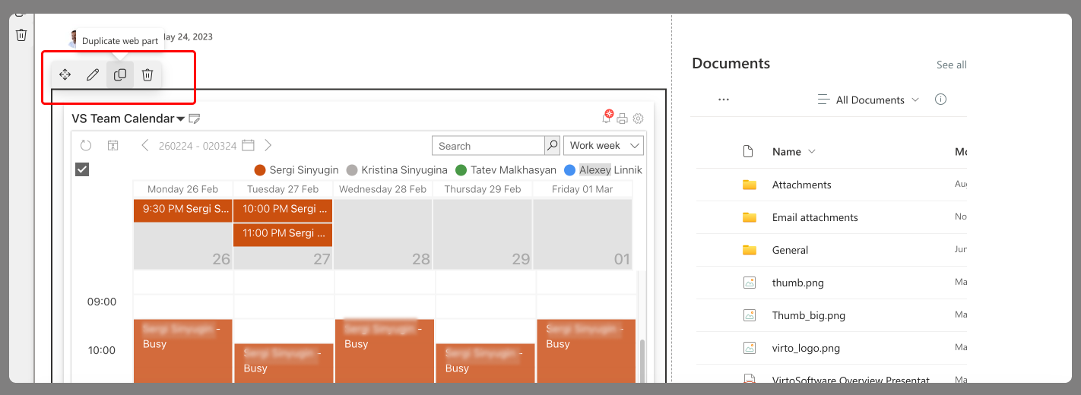Click the Busy event on Wednesday
Image resolution: width=1081 pixels, height=395 pixels.
(384, 351)
